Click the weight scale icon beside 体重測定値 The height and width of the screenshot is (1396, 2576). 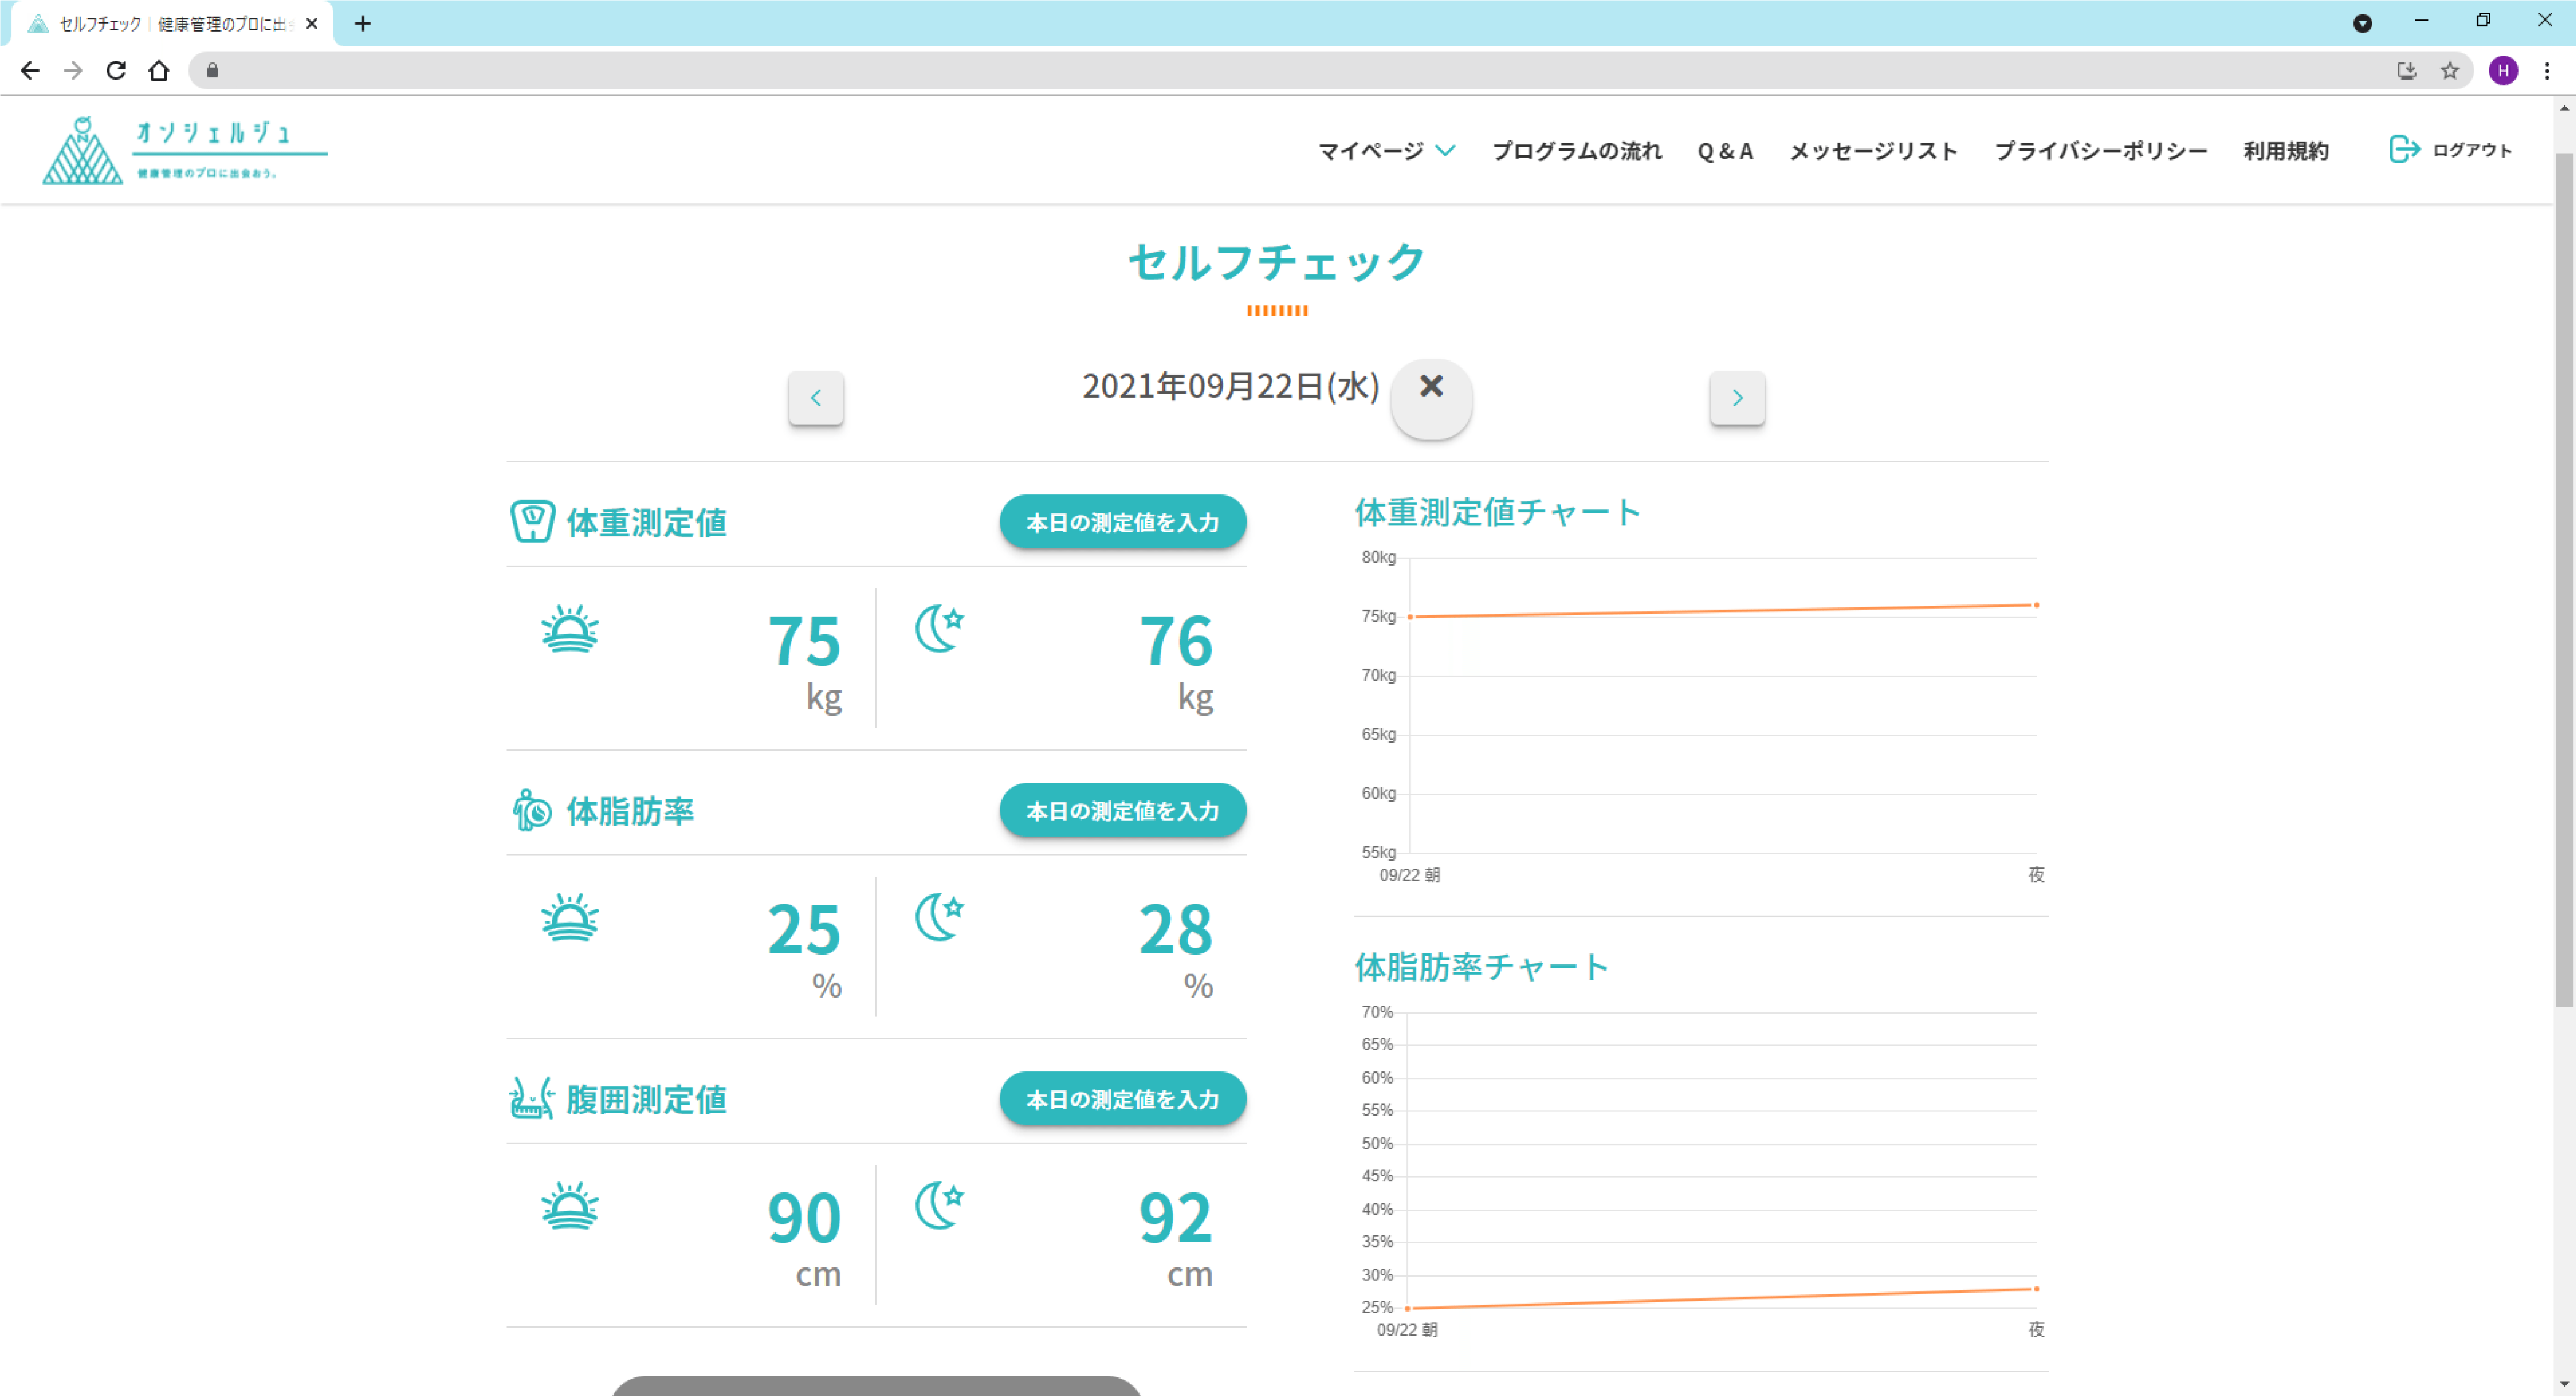pyautogui.click(x=532, y=521)
